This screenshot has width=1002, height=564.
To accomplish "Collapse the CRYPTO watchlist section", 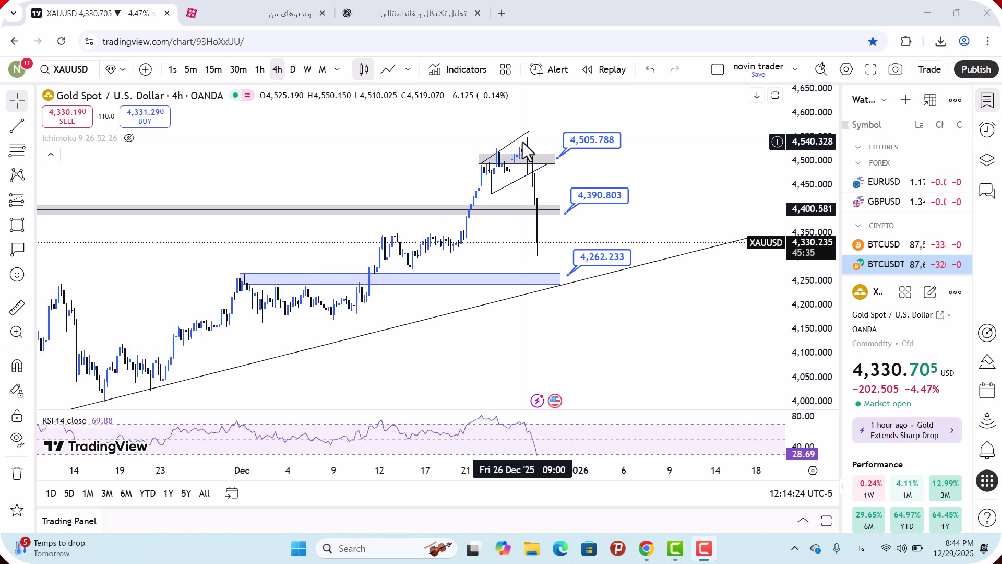I will click(858, 226).
